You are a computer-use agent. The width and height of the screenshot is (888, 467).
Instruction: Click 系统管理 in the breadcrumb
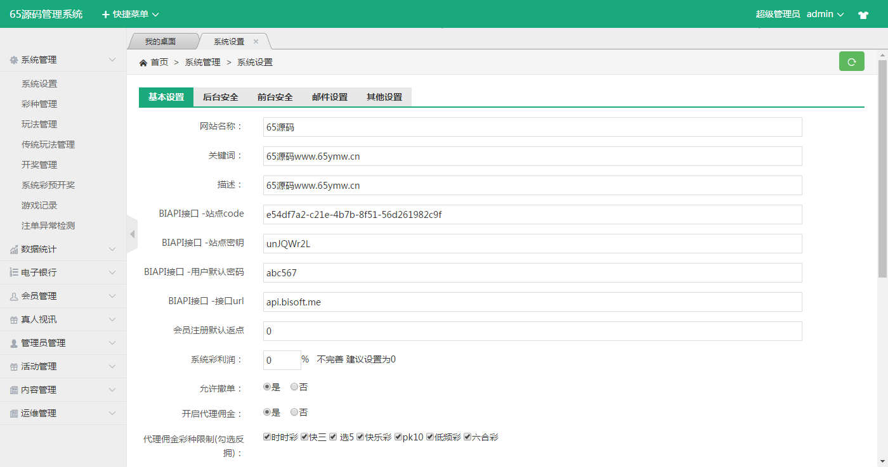click(202, 62)
